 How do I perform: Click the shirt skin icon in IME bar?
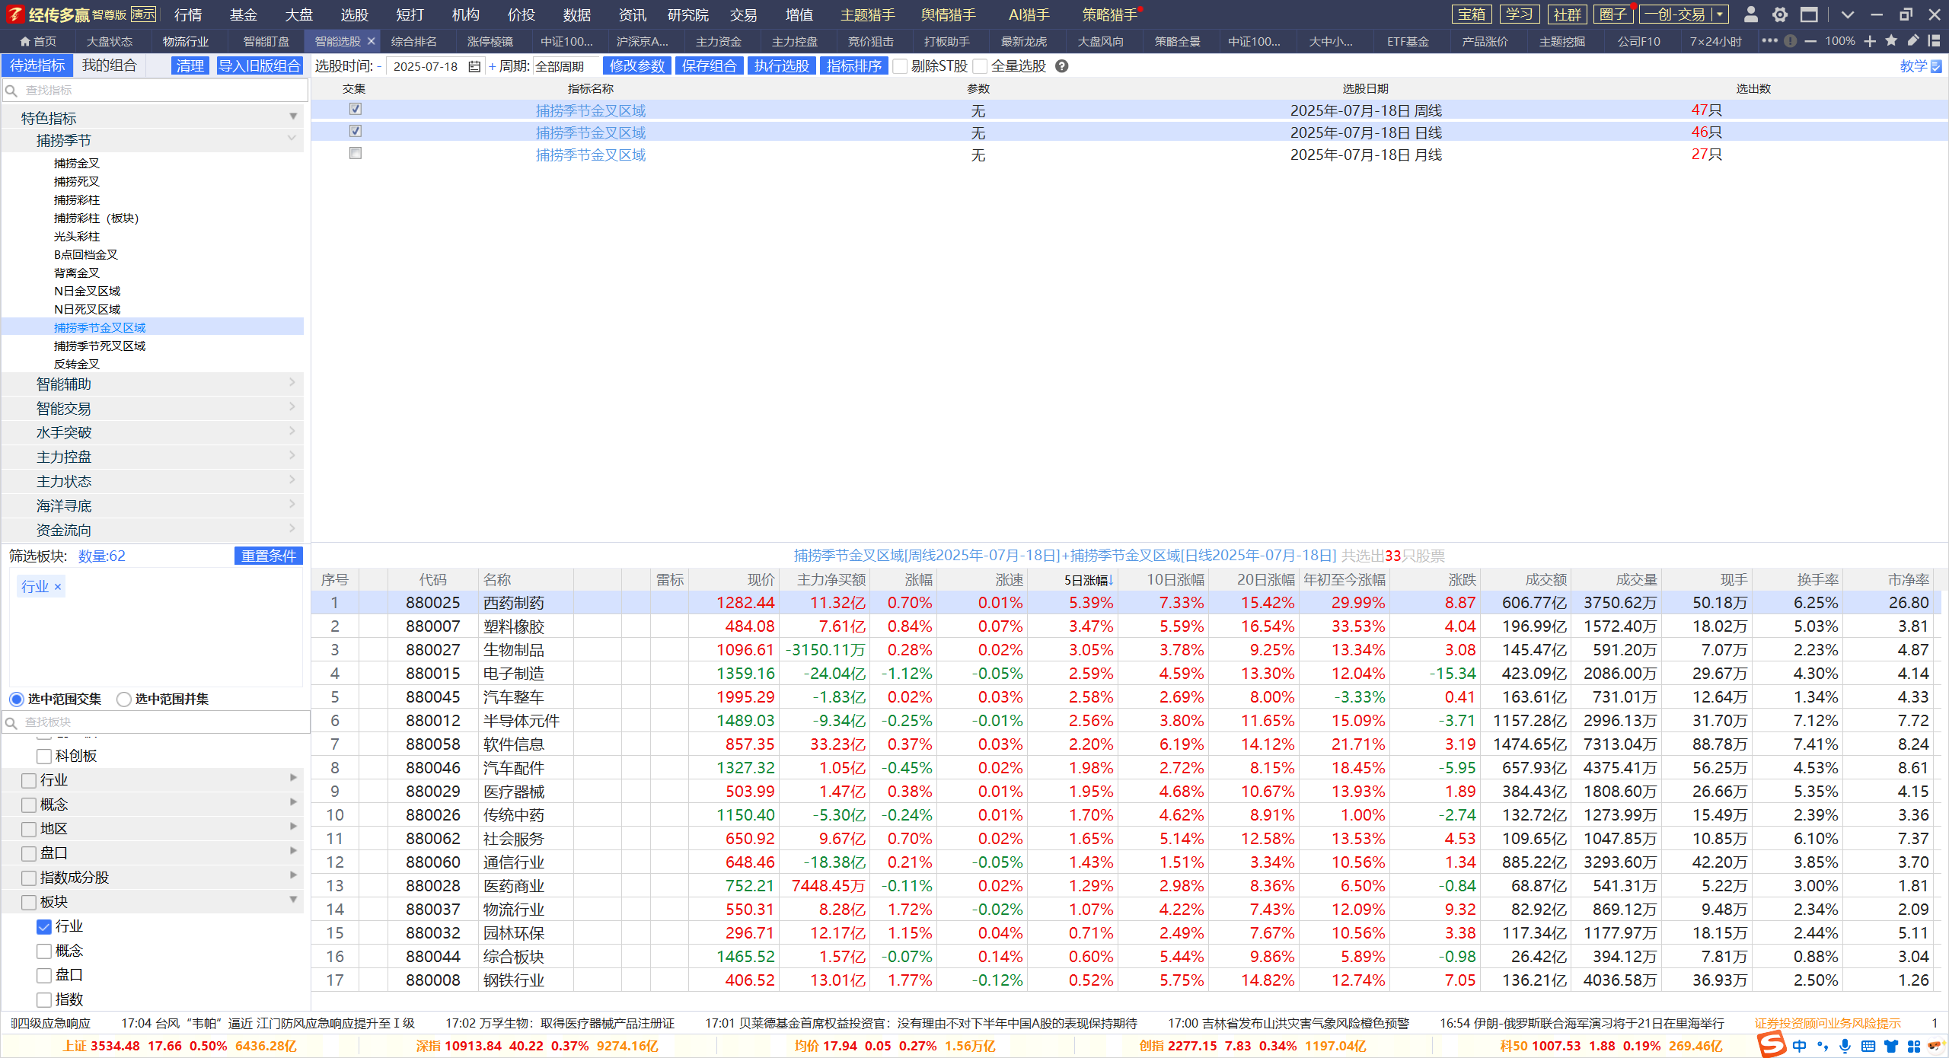1890,1046
